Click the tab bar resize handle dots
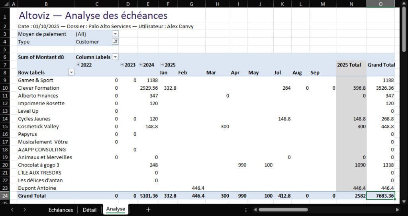This screenshot has height=216, width=408. click(245, 210)
